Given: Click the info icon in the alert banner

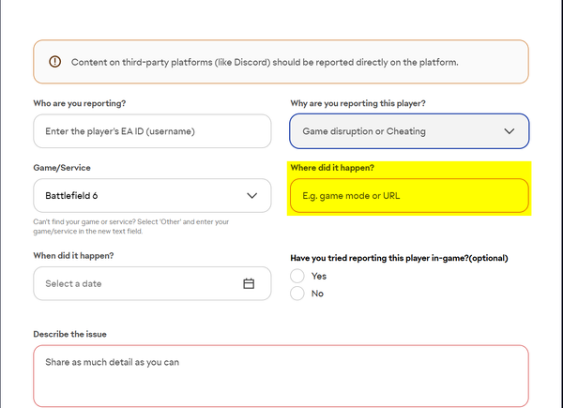Looking at the screenshot, I should pos(54,62).
